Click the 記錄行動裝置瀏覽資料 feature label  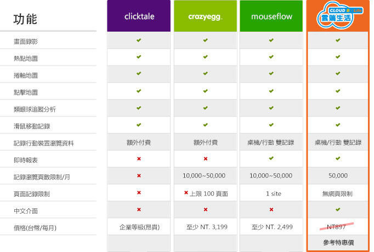click(44, 143)
